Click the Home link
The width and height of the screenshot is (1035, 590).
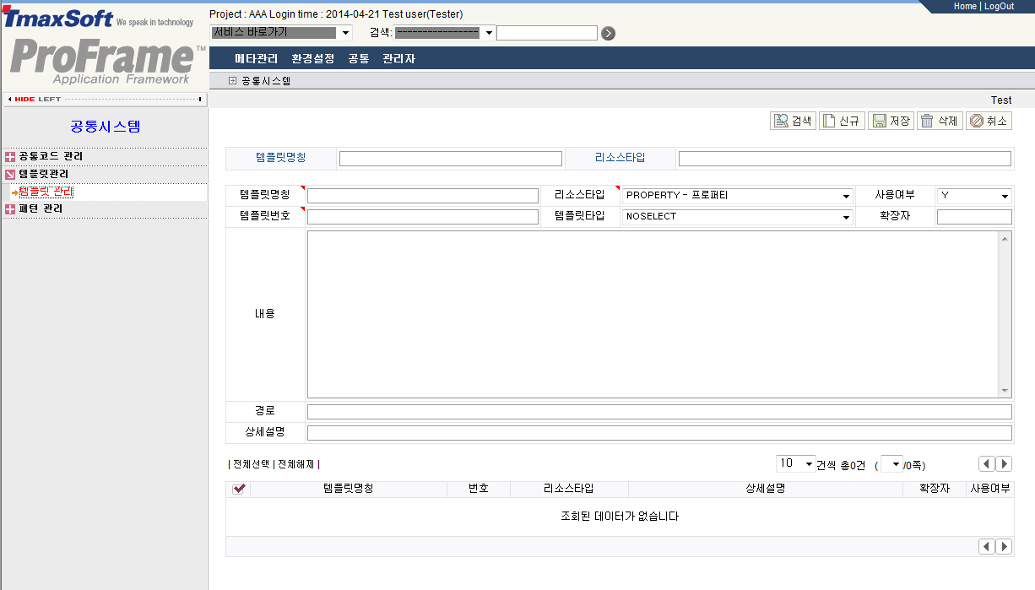[x=965, y=6]
